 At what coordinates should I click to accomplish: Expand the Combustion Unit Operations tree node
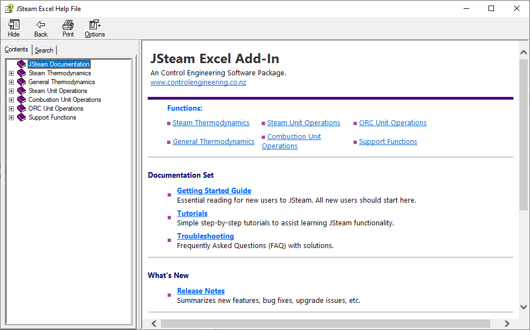click(11, 100)
